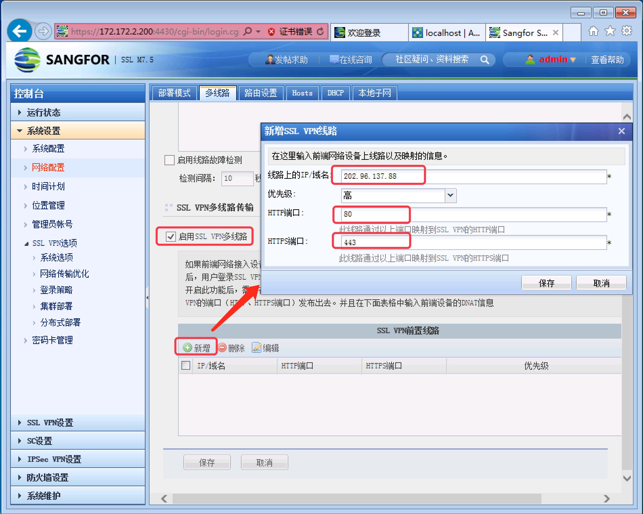Switch to DHCP tab

tap(335, 93)
